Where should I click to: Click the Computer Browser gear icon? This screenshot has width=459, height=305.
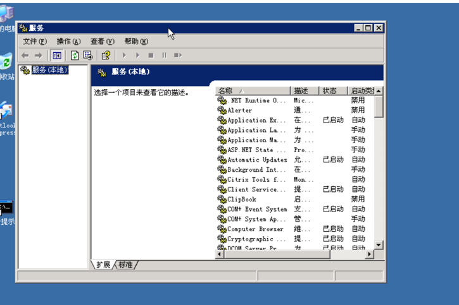tap(222, 229)
